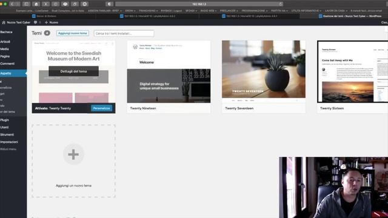Search installed themes in Cerca field
Viewport: 388px width, 218px height.
click(x=124, y=33)
